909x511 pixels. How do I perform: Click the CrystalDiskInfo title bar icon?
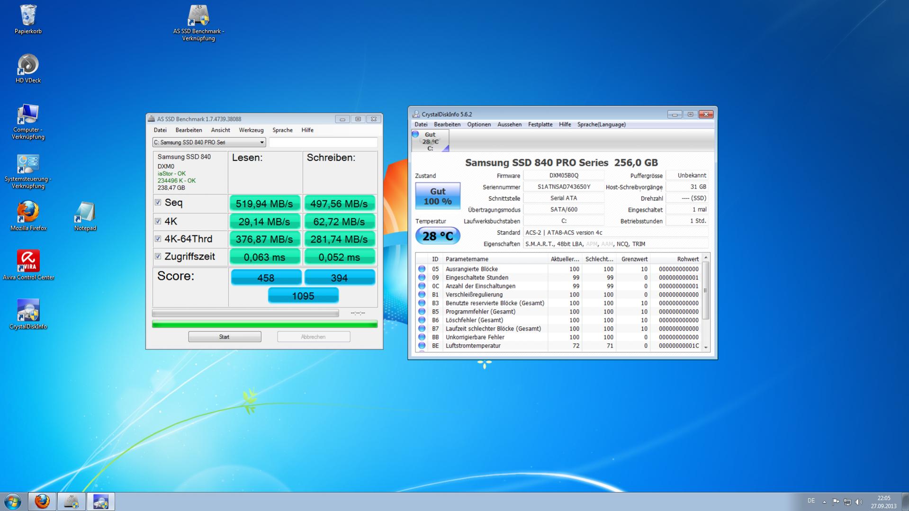(416, 114)
